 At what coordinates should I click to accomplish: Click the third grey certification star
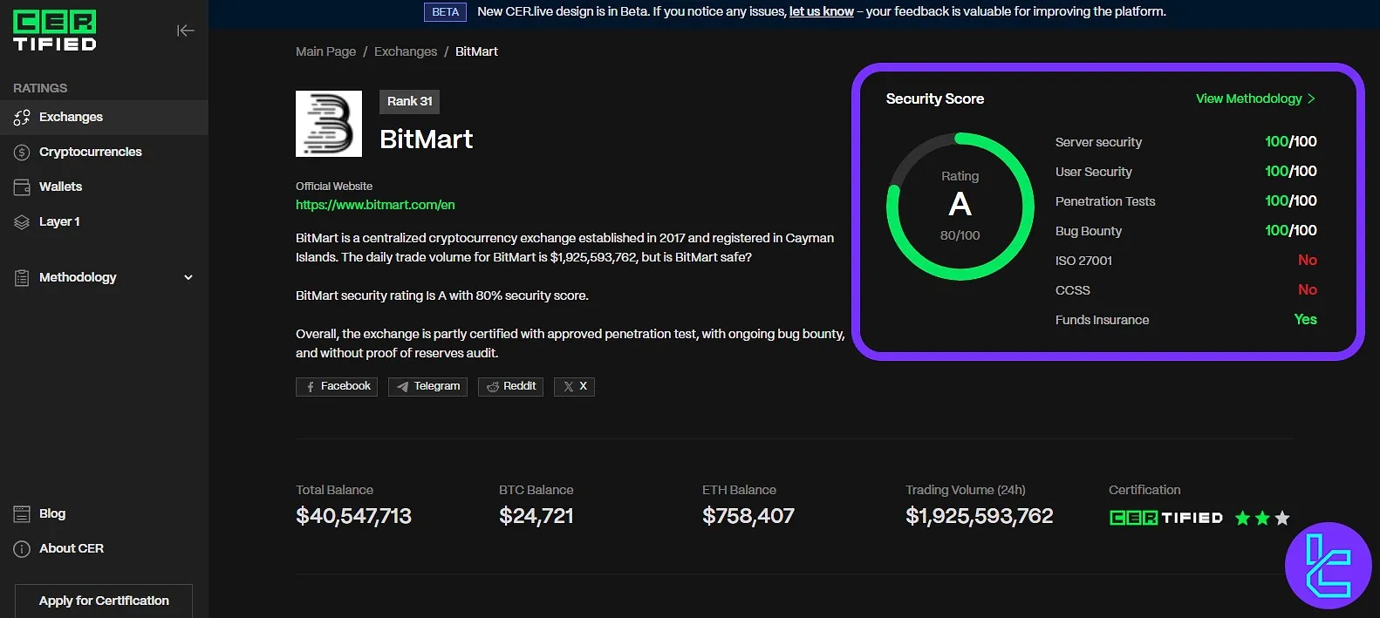pyautogui.click(x=1282, y=518)
